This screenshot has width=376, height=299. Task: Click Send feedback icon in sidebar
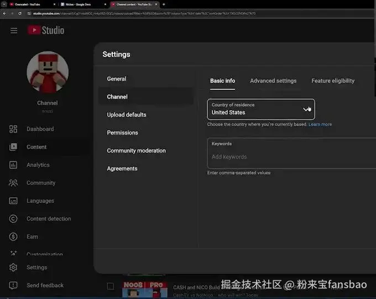click(x=13, y=285)
